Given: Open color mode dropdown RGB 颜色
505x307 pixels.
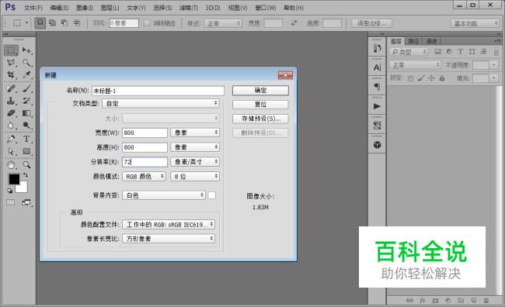Looking at the screenshot, I should (x=144, y=177).
